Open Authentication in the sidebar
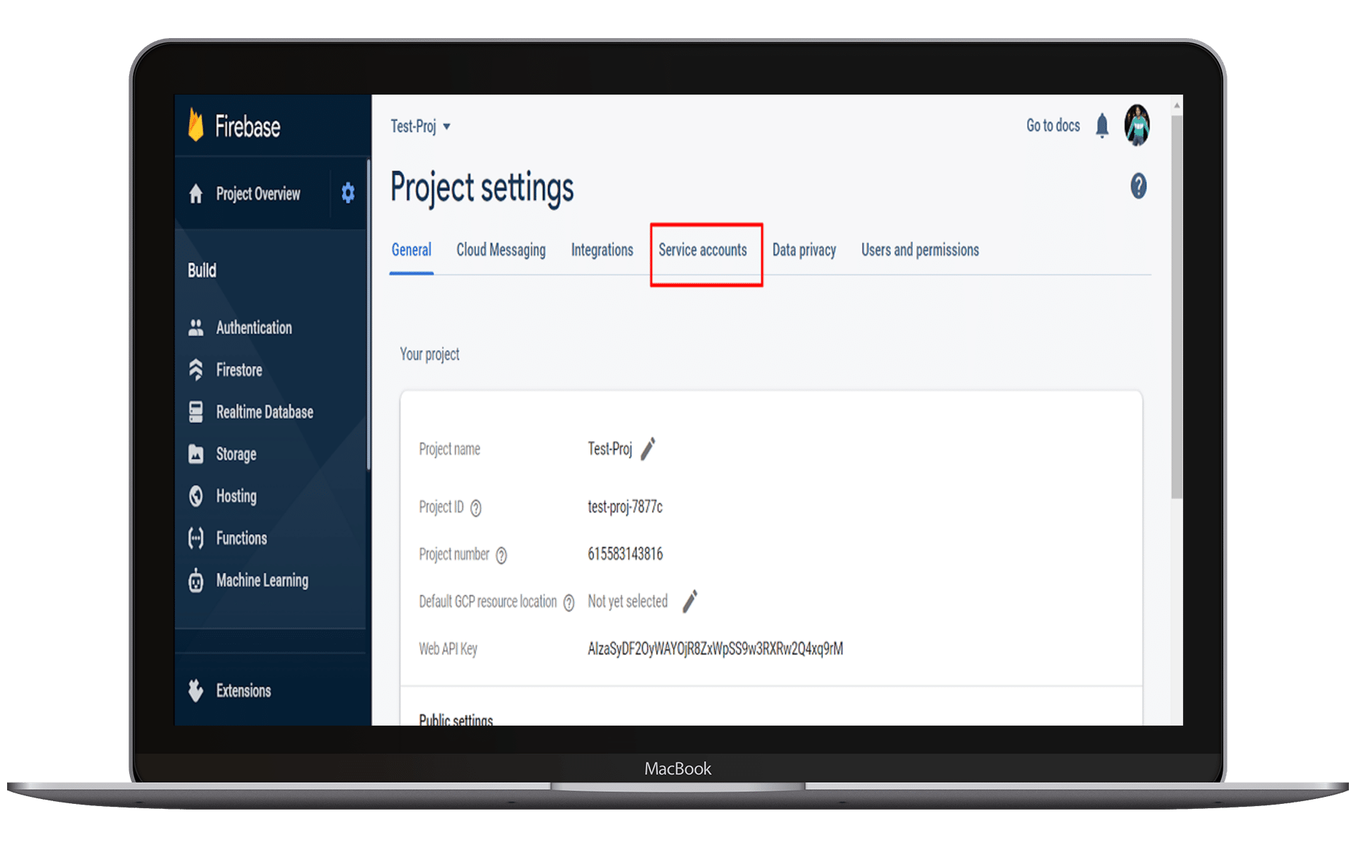Image resolution: width=1356 pixels, height=847 pixels. pyautogui.click(x=254, y=328)
